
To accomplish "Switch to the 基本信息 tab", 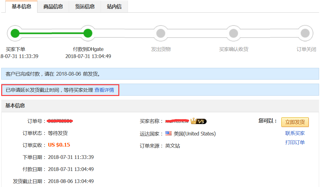I will tap(21, 6).
